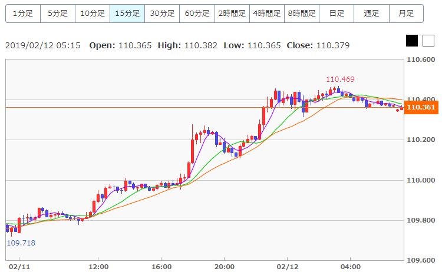Change the chart to 30分足
The height and width of the screenshot is (272, 442).
click(162, 13)
